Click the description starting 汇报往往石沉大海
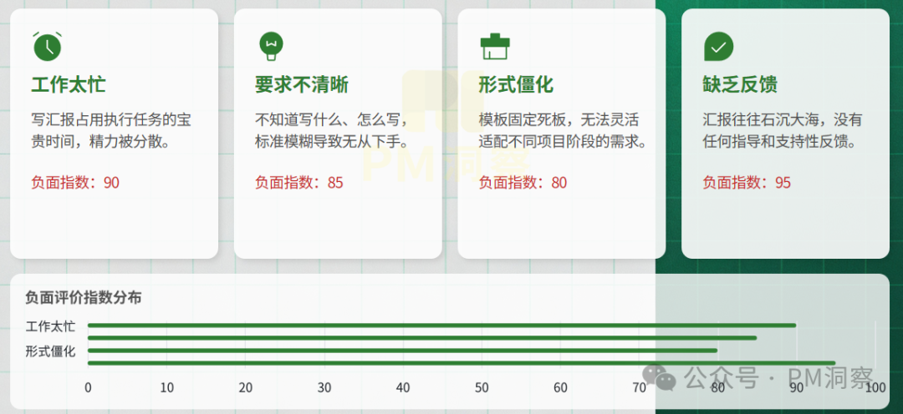The height and width of the screenshot is (414, 903). pyautogui.click(x=783, y=131)
